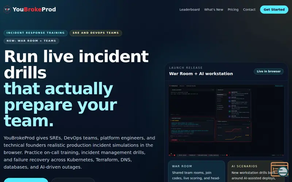Open the War Room workstation preview screenshot
This screenshot has height=182, width=292.
[x=226, y=121]
